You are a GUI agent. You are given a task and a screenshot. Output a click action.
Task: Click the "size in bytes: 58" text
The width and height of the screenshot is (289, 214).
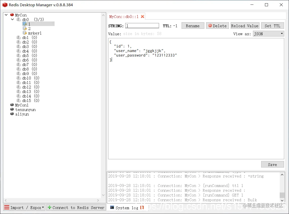[142, 34]
